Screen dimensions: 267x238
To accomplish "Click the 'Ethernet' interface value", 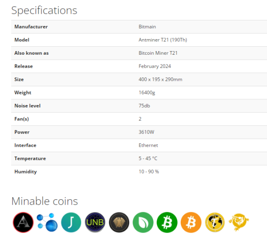I will pyautogui.click(x=148, y=145).
